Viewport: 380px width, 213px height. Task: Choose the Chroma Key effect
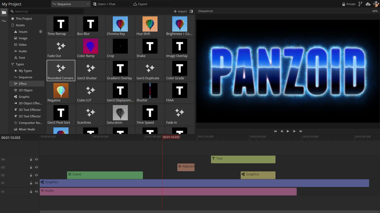pos(120,26)
